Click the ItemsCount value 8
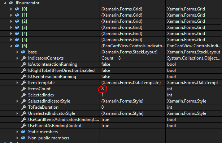Viewport: 222px width, 143px height. [x=103, y=89]
